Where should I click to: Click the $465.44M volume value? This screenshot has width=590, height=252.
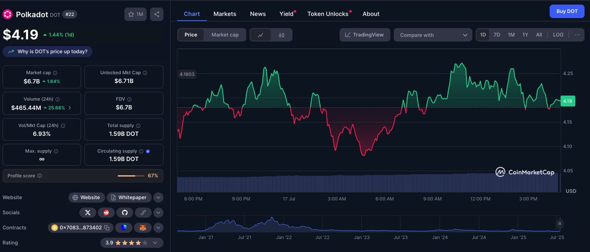(x=26, y=107)
